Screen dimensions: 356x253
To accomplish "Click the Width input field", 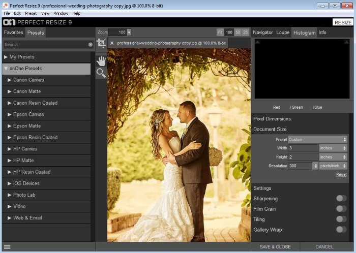I will pos(303,148).
